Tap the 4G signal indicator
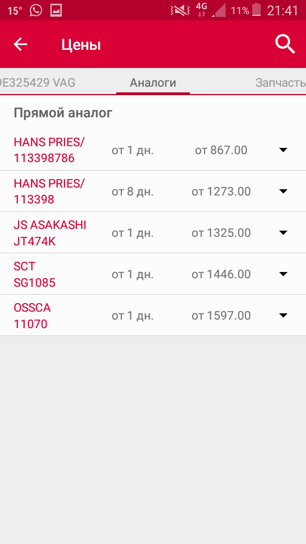Viewport: 306px width, 544px height. point(201,10)
